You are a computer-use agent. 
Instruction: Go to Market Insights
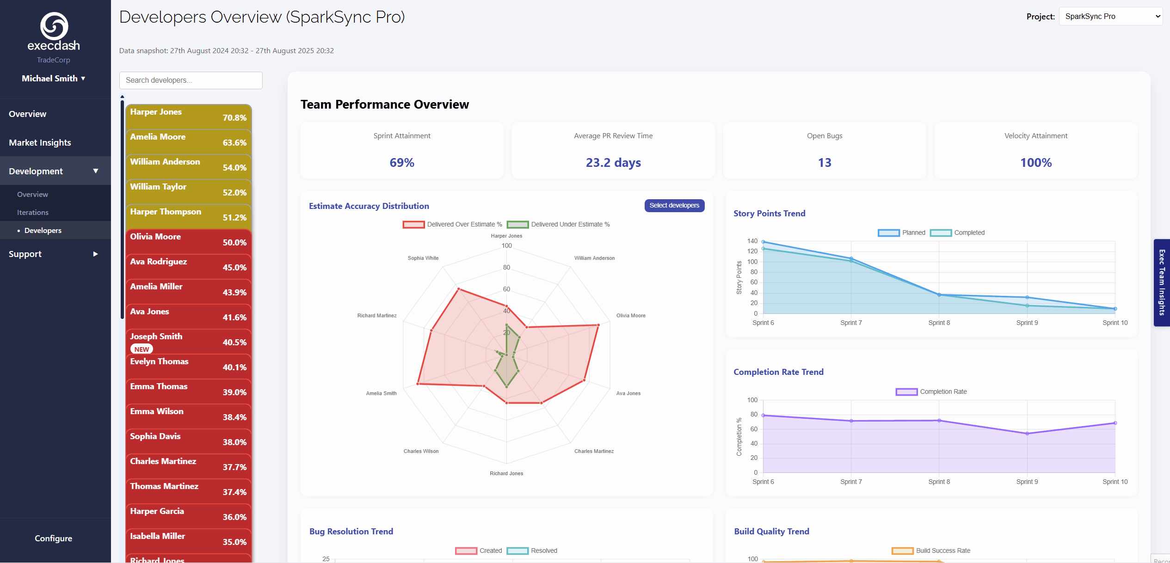point(39,142)
